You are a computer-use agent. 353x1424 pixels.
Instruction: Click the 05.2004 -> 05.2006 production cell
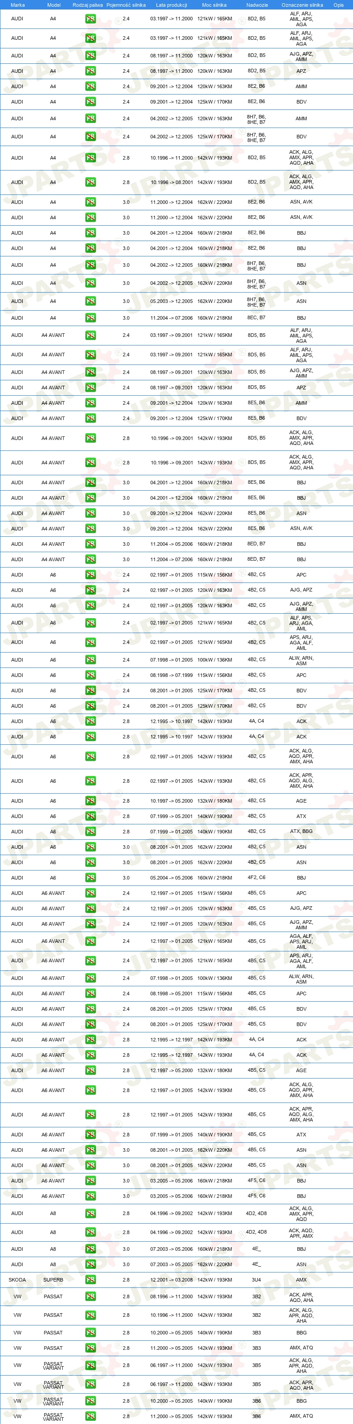[172, 877]
